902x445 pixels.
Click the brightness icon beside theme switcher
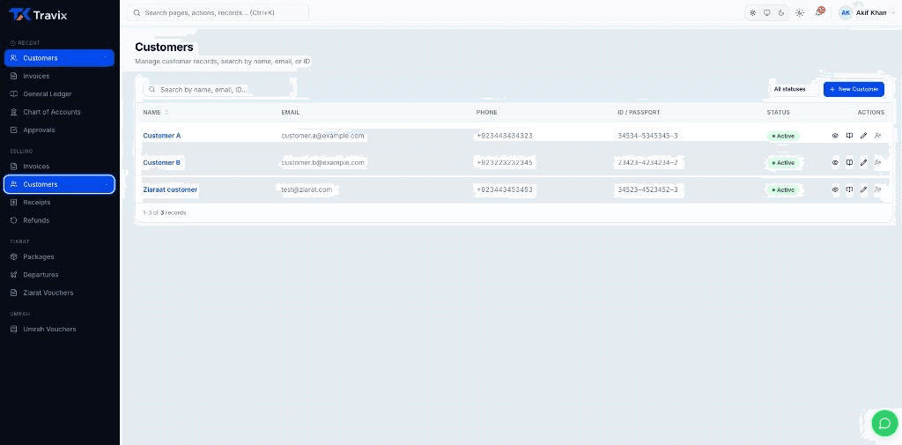point(800,12)
